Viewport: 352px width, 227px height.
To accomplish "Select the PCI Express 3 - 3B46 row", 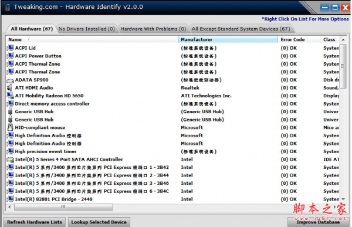I will (172, 183).
